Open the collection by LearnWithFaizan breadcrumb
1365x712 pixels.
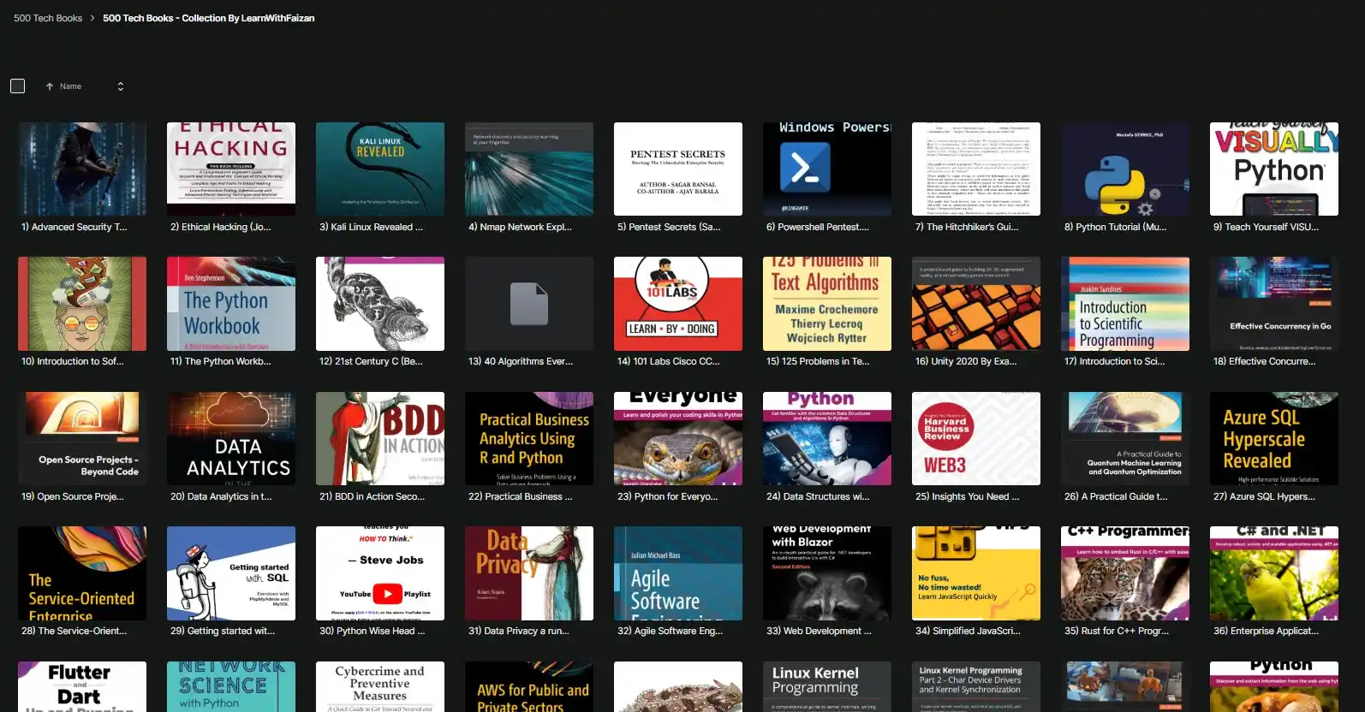[208, 18]
